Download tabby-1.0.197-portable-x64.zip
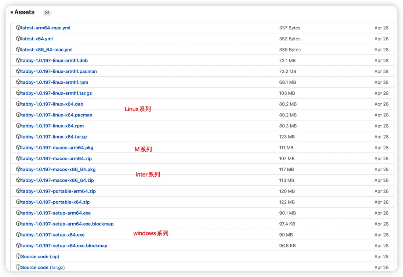The image size is (403, 277). (55, 202)
